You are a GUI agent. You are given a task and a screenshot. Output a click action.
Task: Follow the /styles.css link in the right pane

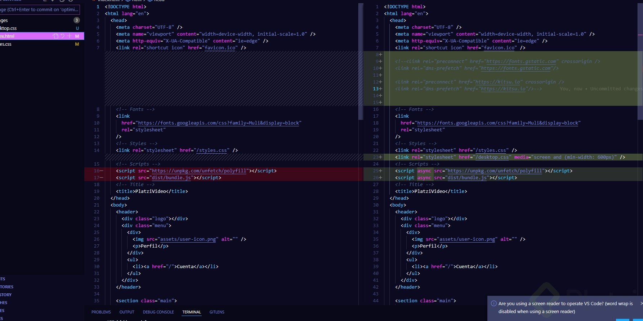tap(491, 150)
